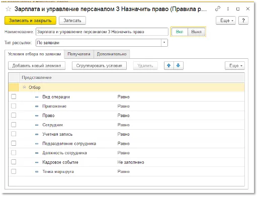Click the dash icon beside Право
Viewport: 258px width, 197px height.
click(37, 116)
